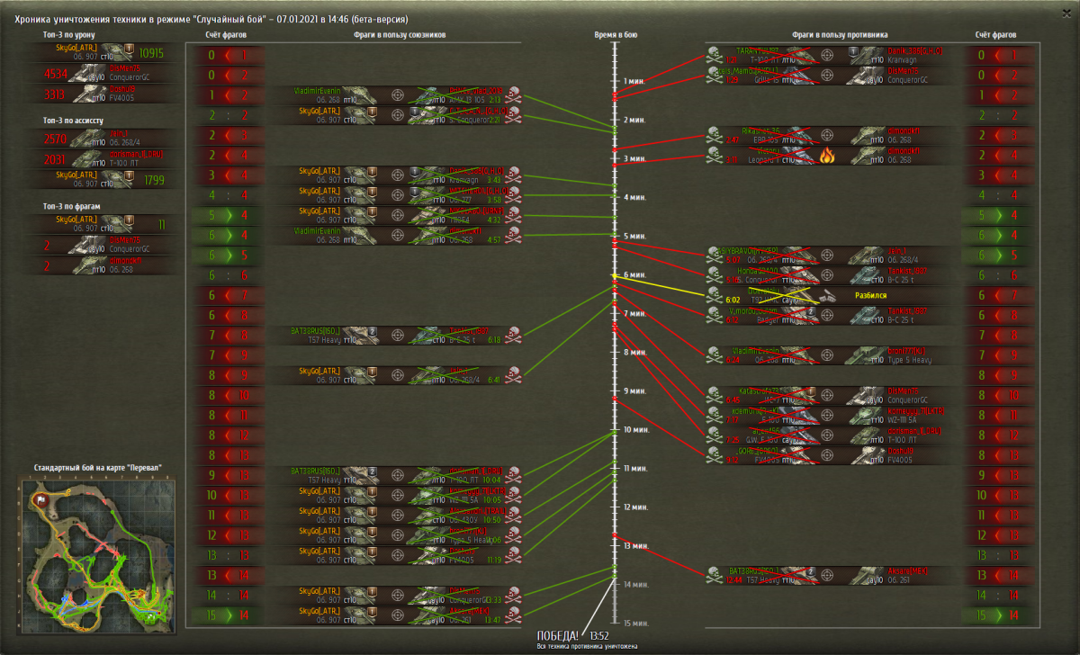The width and height of the screenshot is (1080, 655).
Task: Click the damage value 4534
Action: [x=56, y=74]
